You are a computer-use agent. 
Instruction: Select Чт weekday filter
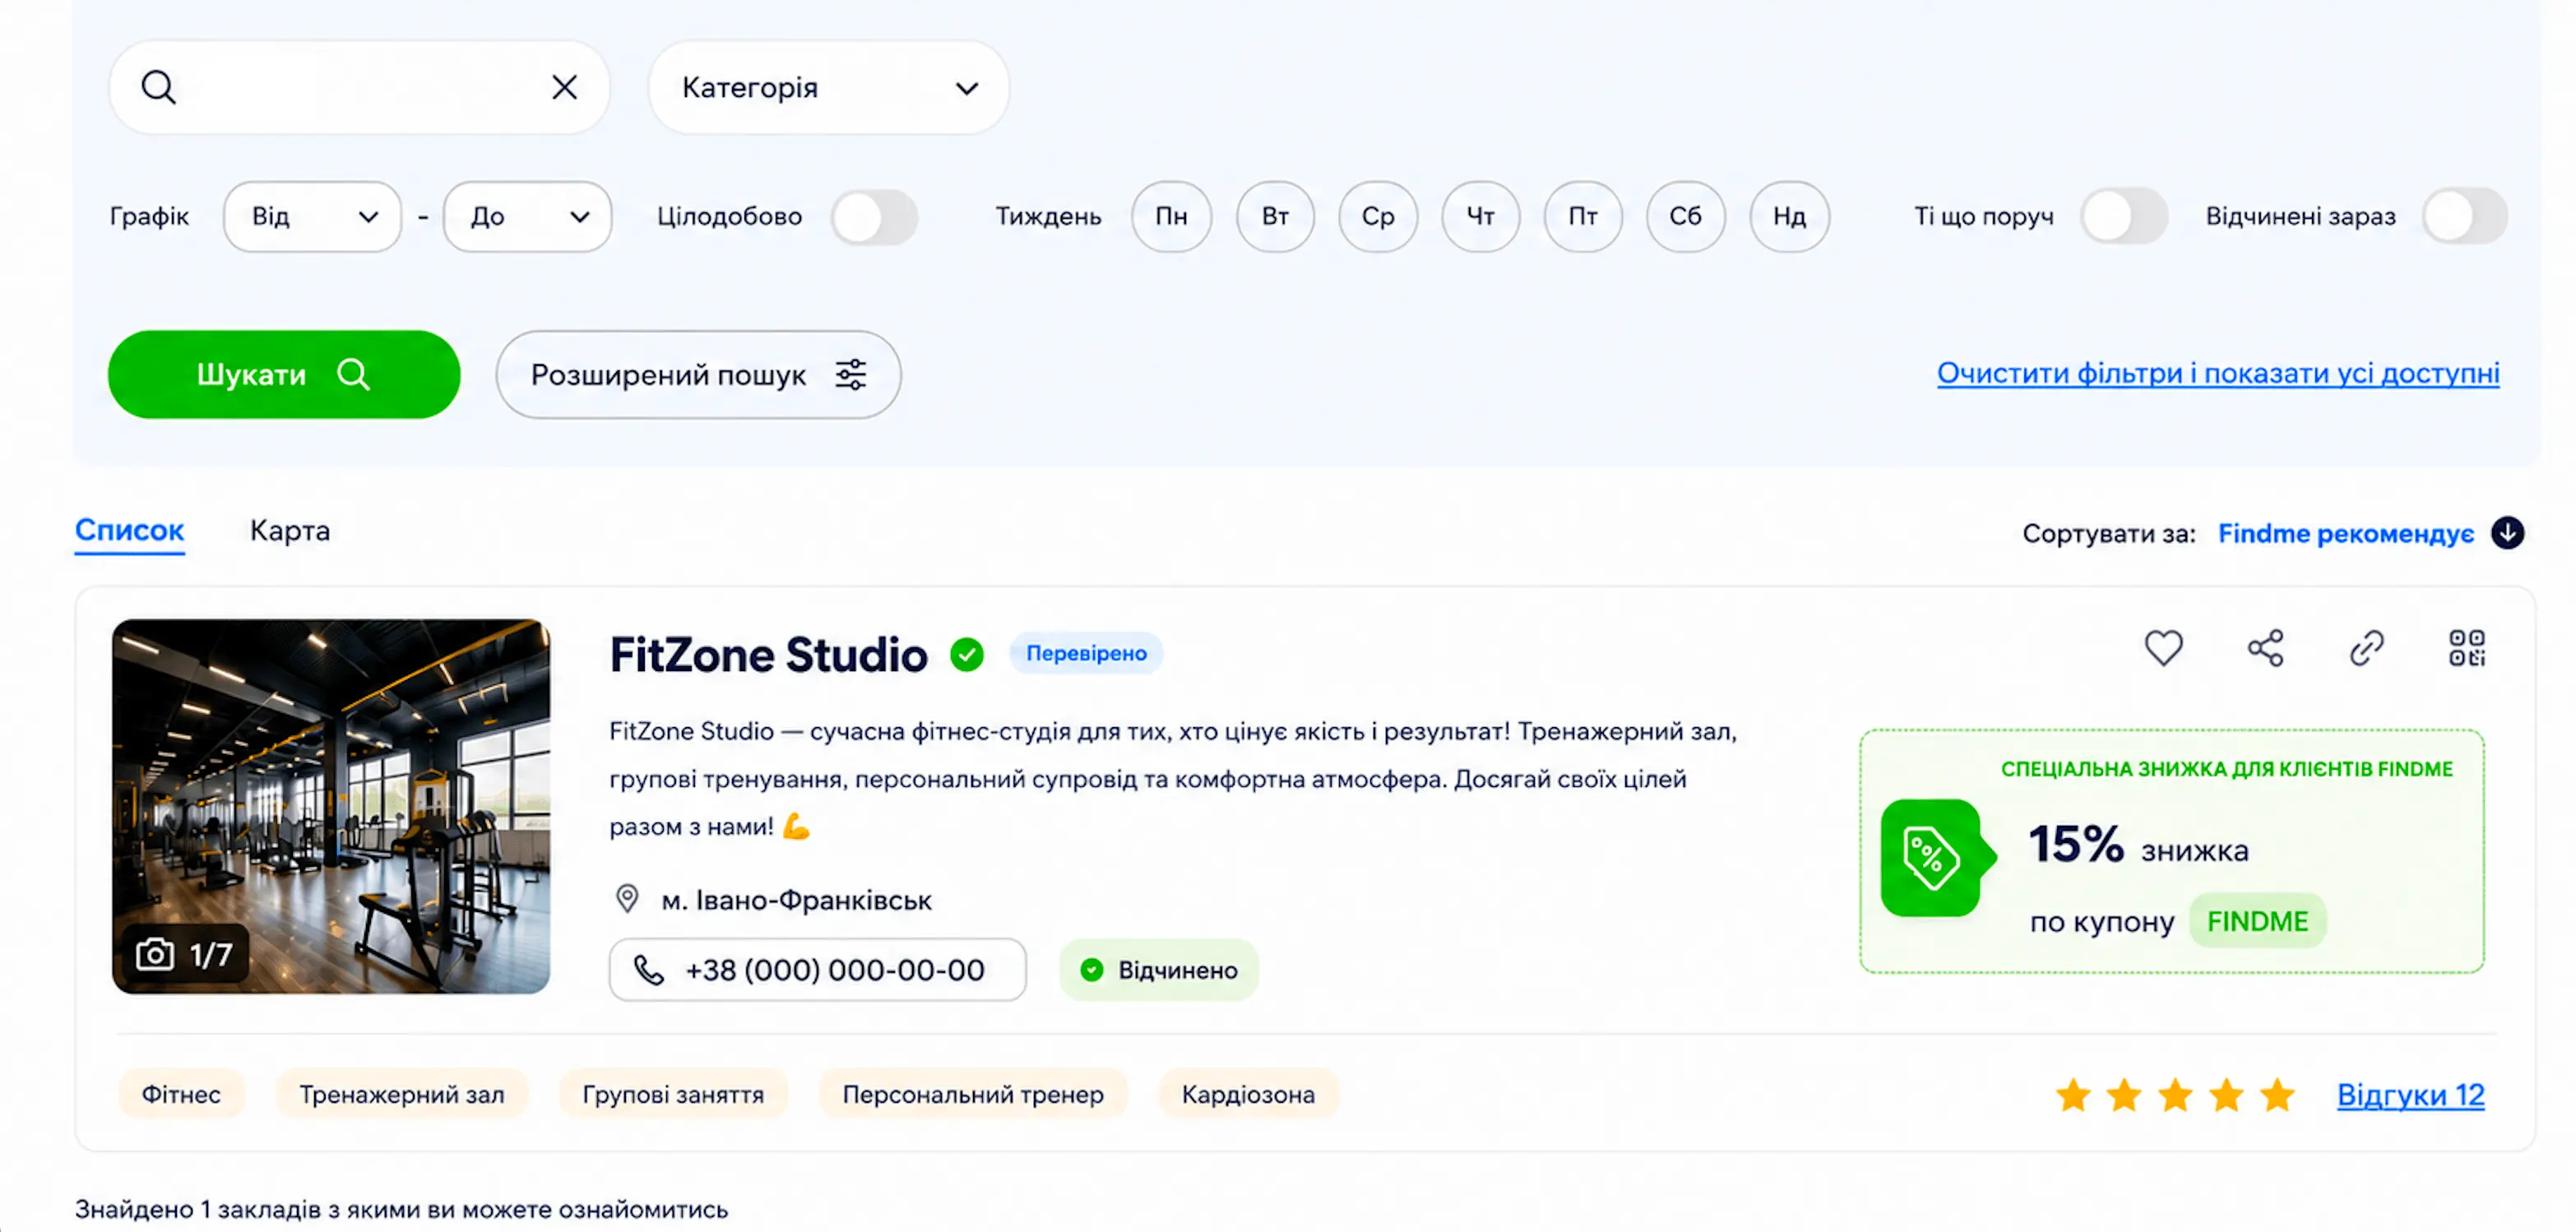pyautogui.click(x=1480, y=216)
